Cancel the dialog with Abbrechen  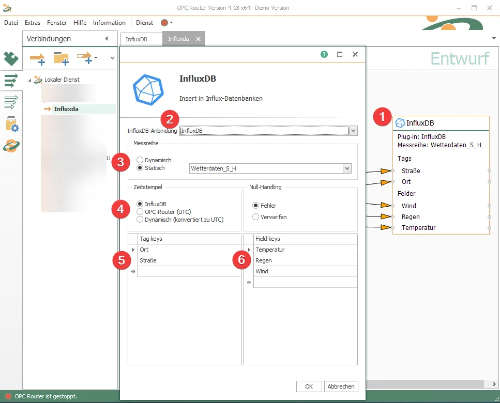(x=341, y=386)
